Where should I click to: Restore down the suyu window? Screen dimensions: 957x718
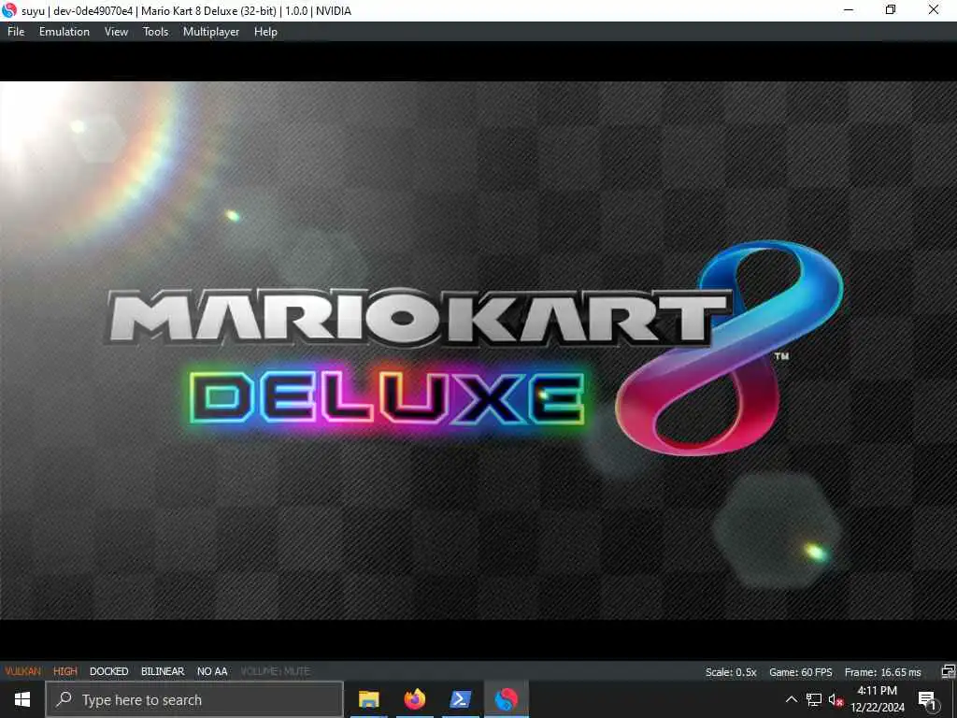(x=891, y=10)
